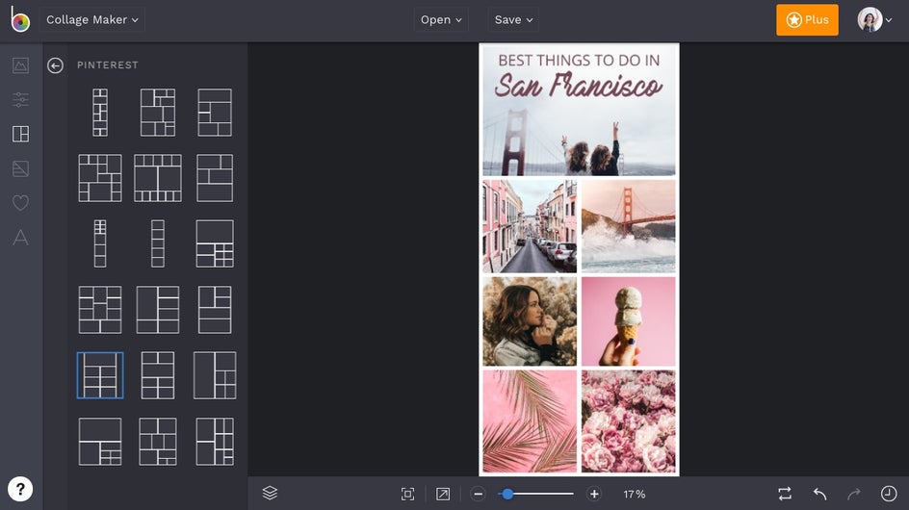This screenshot has height=510, width=909.
Task: Open the history clock icon
Action: pyautogui.click(x=889, y=494)
